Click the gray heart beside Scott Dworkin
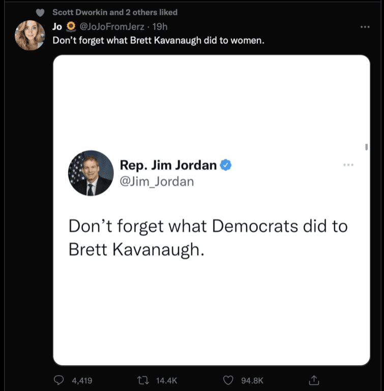 [x=40, y=12]
